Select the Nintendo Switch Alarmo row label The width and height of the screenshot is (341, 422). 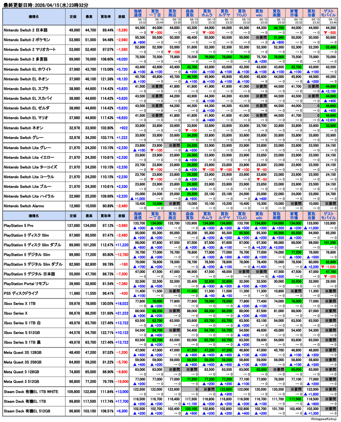[x=24, y=206]
